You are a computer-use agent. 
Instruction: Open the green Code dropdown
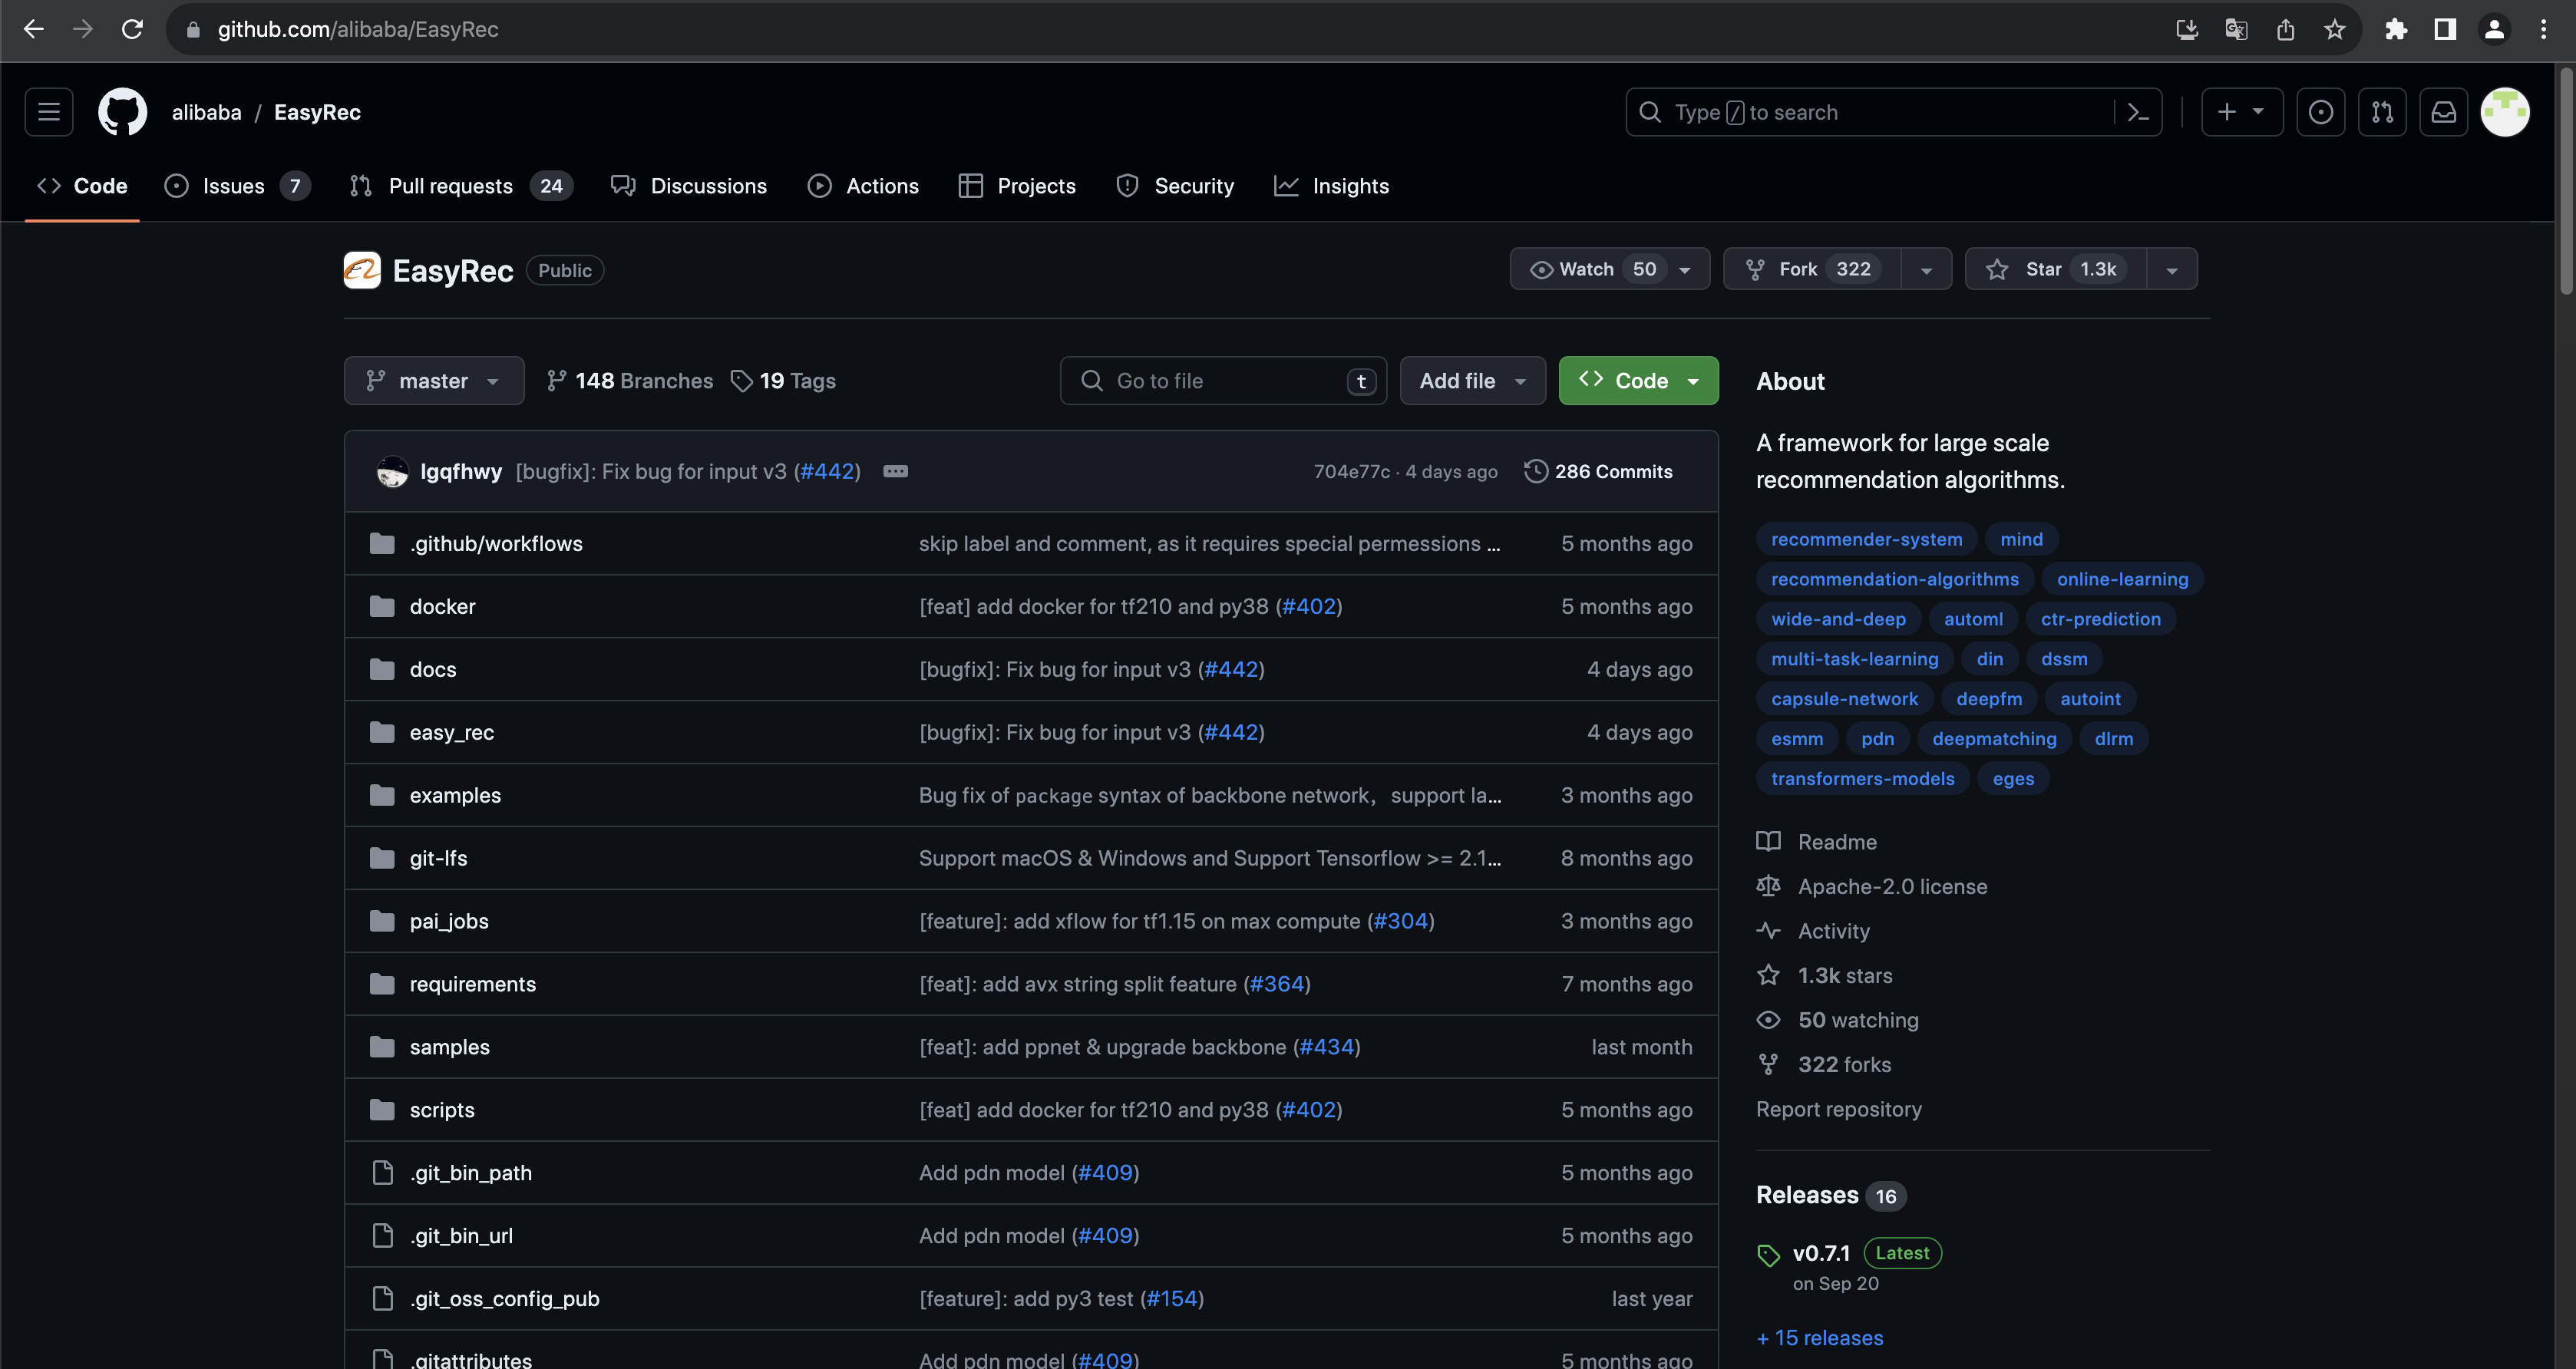pos(1638,380)
